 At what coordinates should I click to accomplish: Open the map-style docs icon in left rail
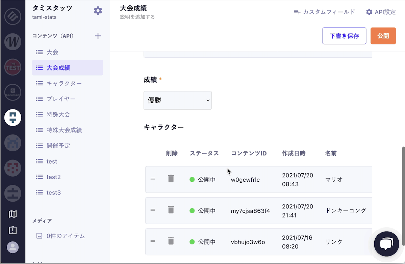pos(13,214)
